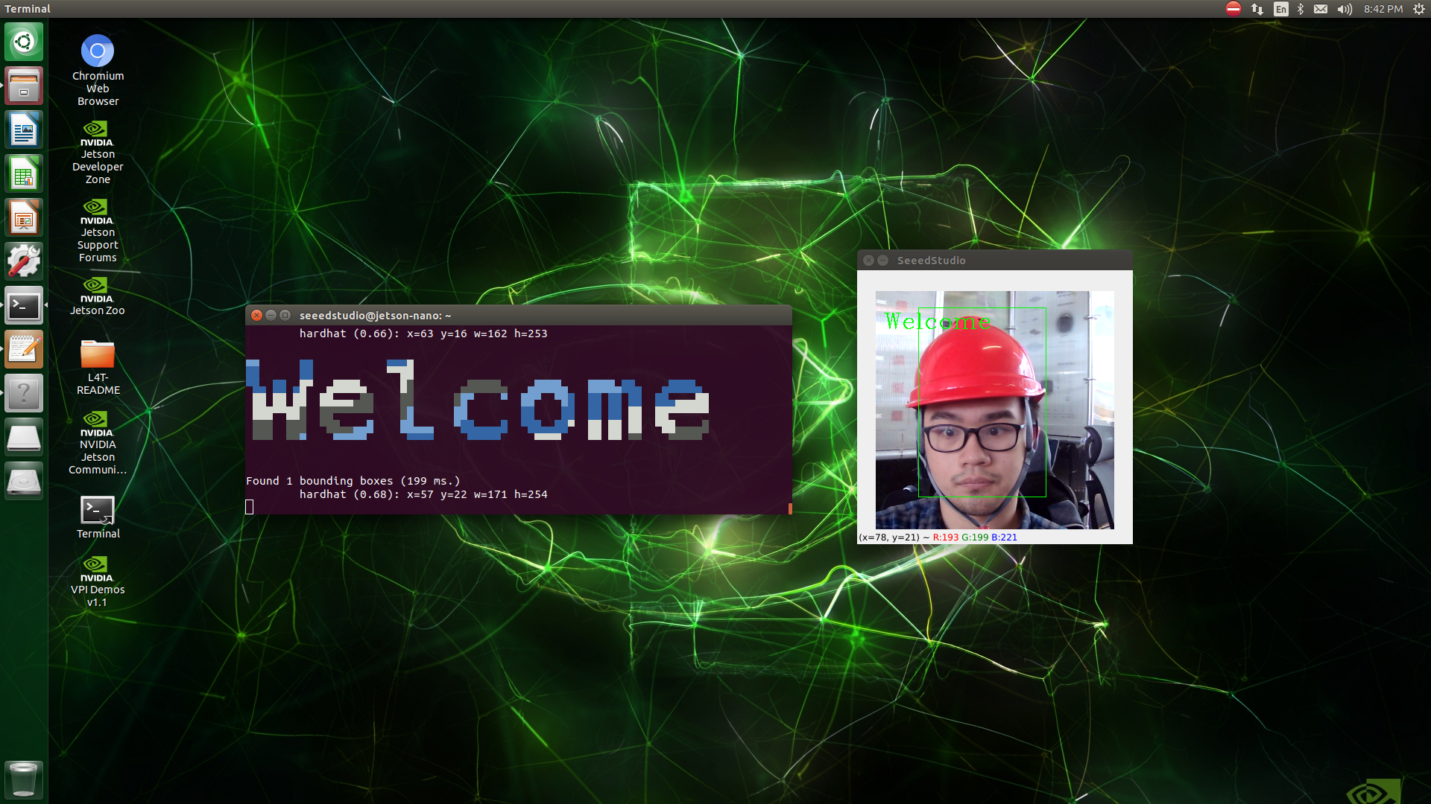Launch LibreOffice Impress from the launcher

coord(24,218)
